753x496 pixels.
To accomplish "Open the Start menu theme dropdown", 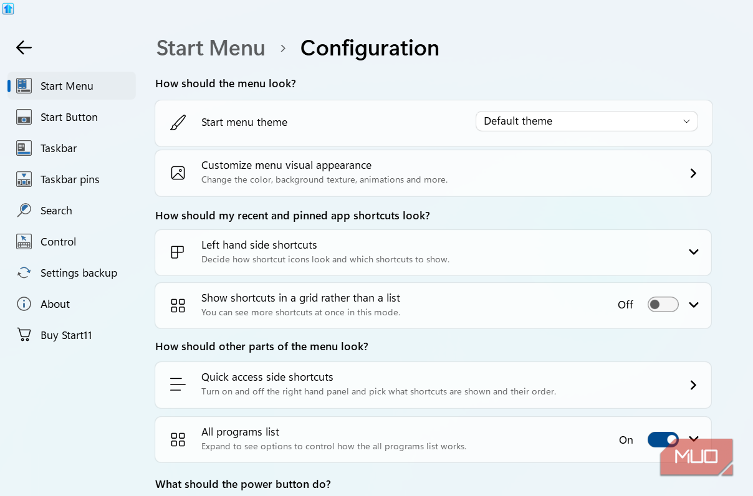I will 587,122.
